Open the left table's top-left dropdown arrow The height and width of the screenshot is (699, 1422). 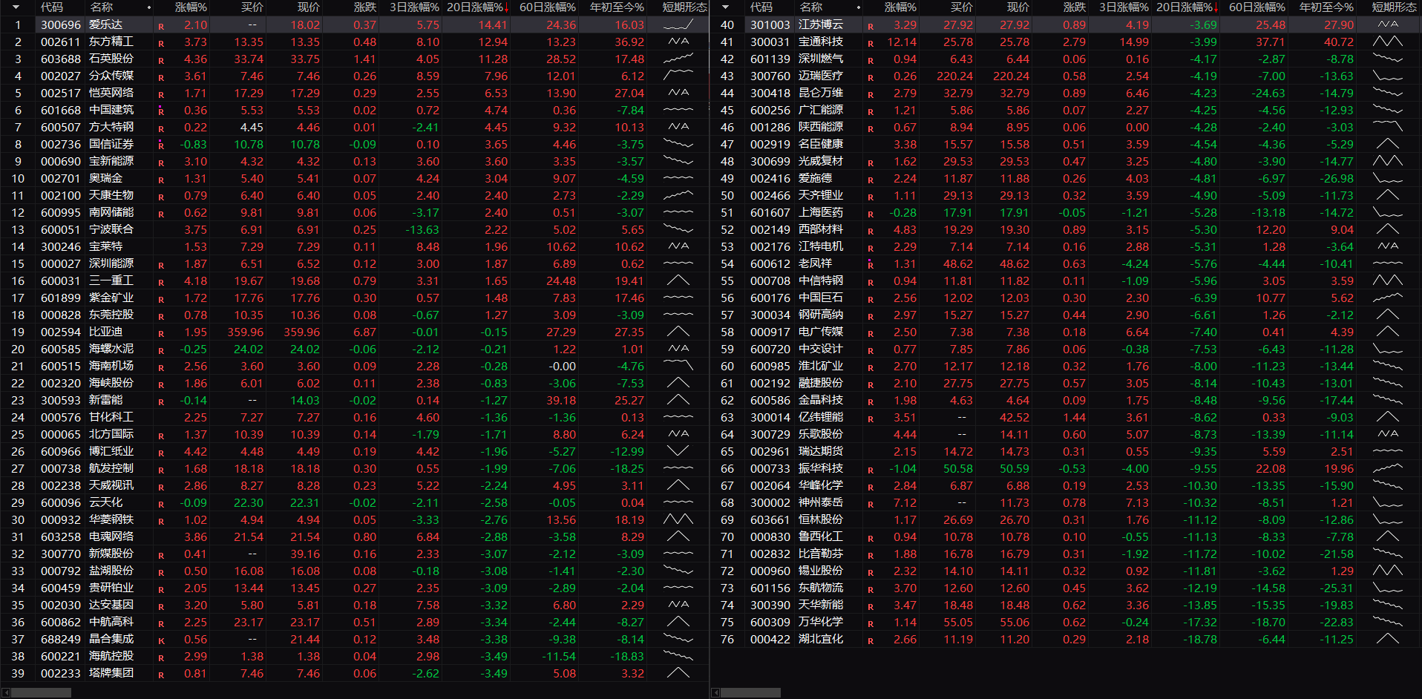click(16, 7)
